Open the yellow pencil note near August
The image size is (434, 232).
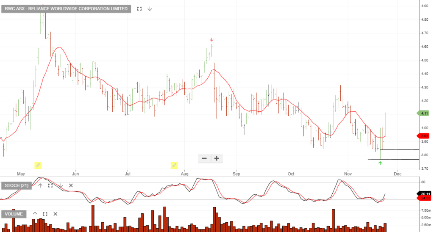pyautogui.click(x=174, y=165)
